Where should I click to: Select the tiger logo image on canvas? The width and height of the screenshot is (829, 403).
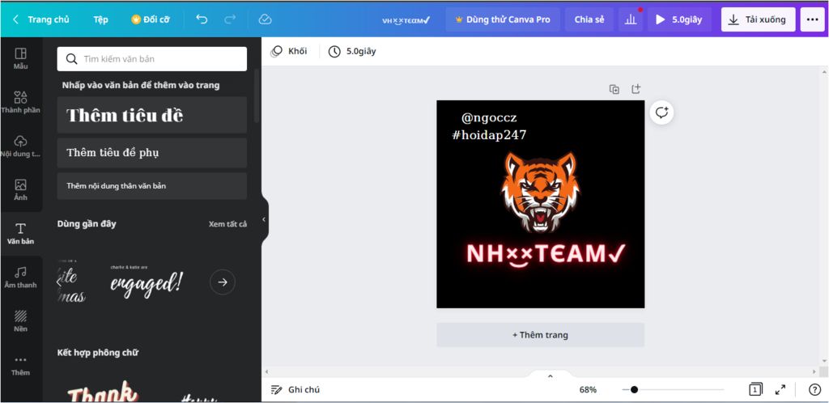pyautogui.click(x=540, y=192)
